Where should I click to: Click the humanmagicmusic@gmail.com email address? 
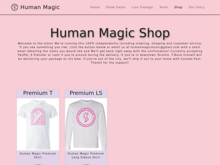coord(155,47)
